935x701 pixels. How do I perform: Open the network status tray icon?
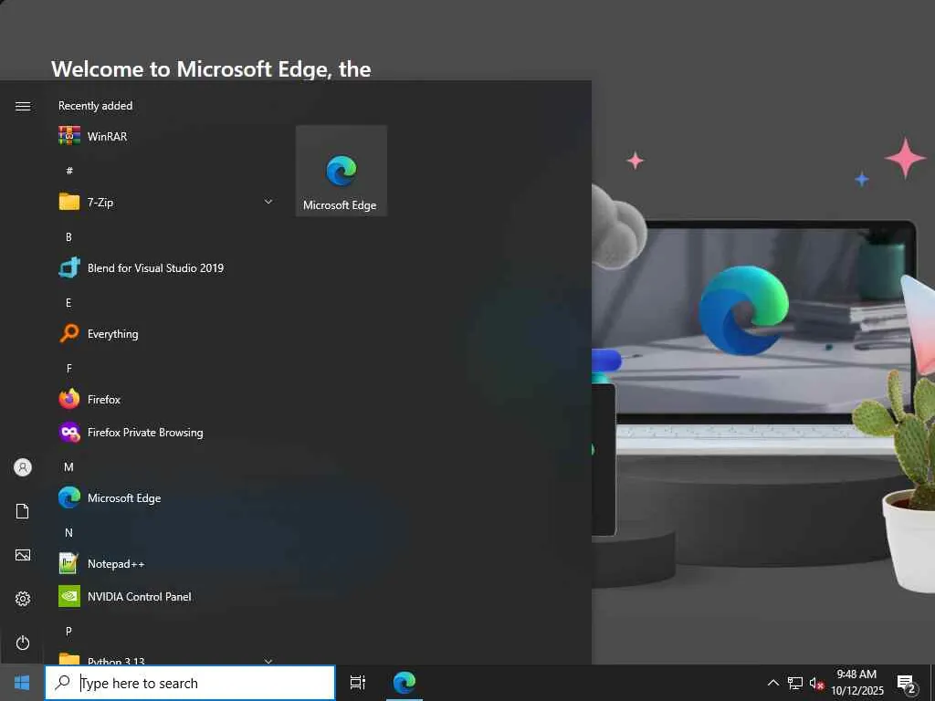tap(795, 683)
